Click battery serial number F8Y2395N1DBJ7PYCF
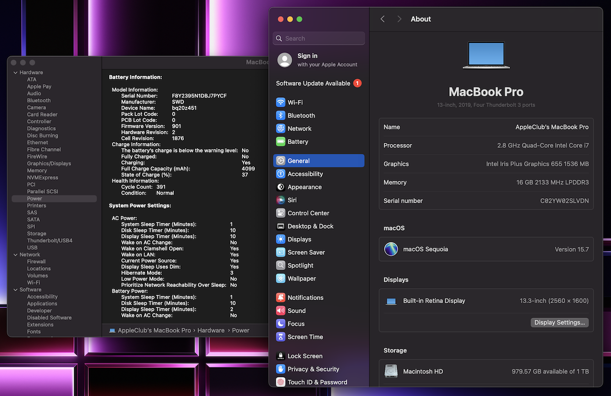 point(199,96)
